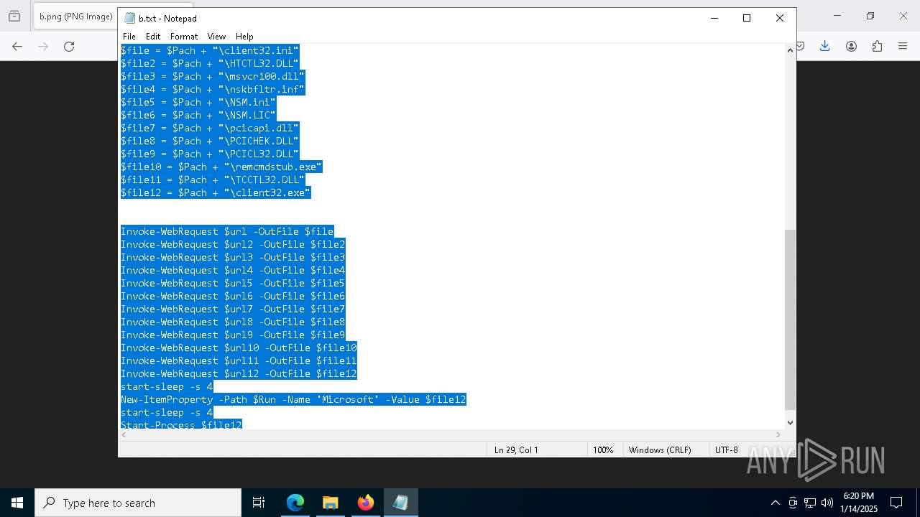
Task: Launch Microsoft Edge from taskbar
Action: tap(295, 503)
